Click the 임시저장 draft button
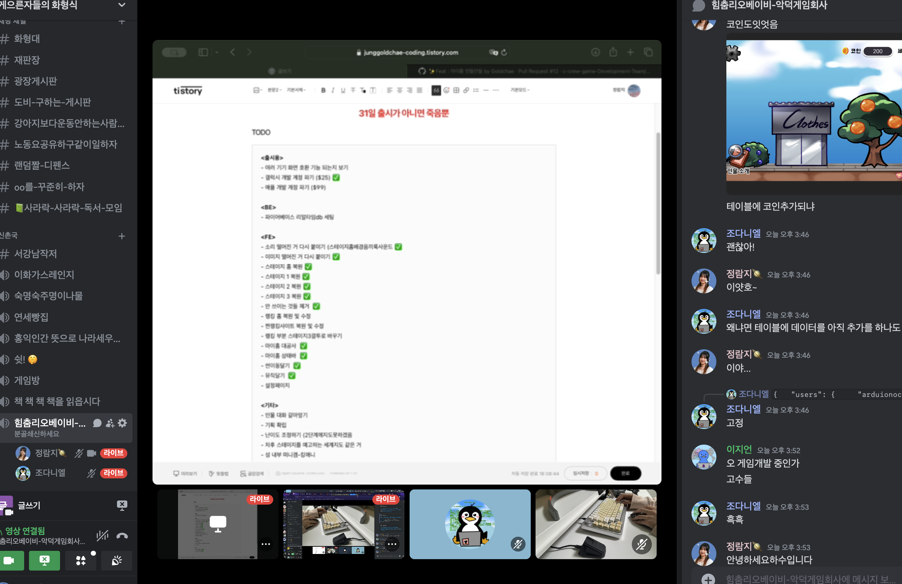The width and height of the screenshot is (902, 584). 585,473
